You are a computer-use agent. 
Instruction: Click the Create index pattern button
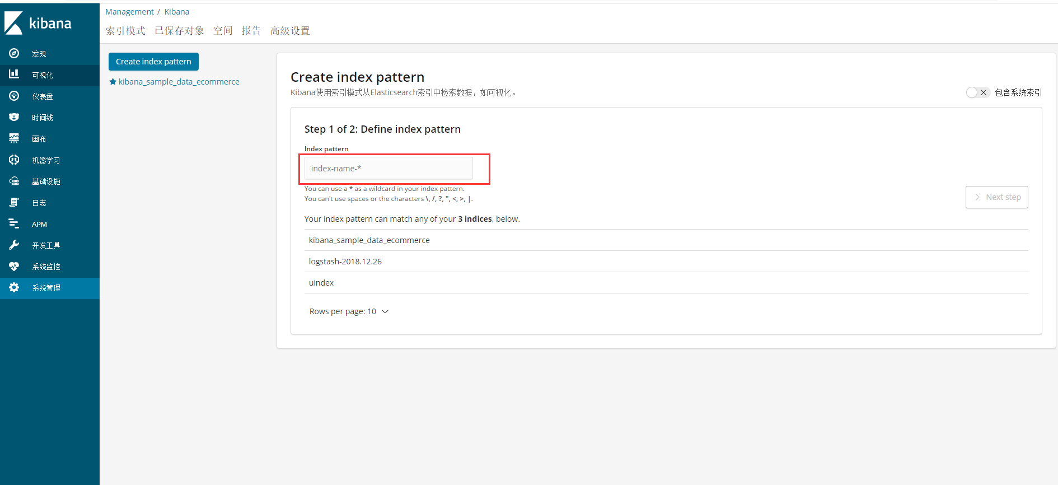coord(153,62)
